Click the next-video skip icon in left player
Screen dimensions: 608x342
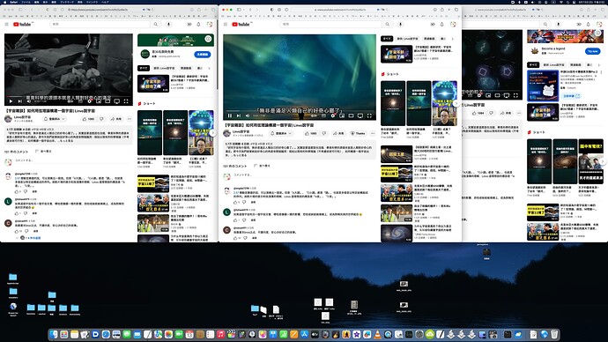19,101
